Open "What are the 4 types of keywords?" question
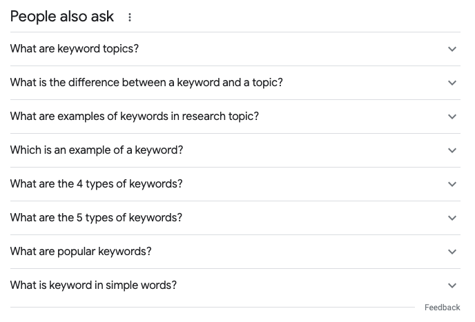This screenshot has height=322, width=475. coord(96,184)
